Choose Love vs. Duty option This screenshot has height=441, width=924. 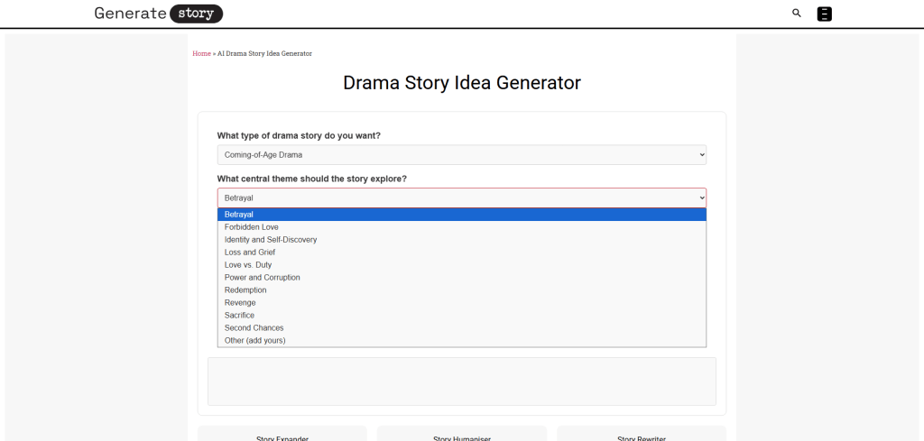(x=248, y=265)
